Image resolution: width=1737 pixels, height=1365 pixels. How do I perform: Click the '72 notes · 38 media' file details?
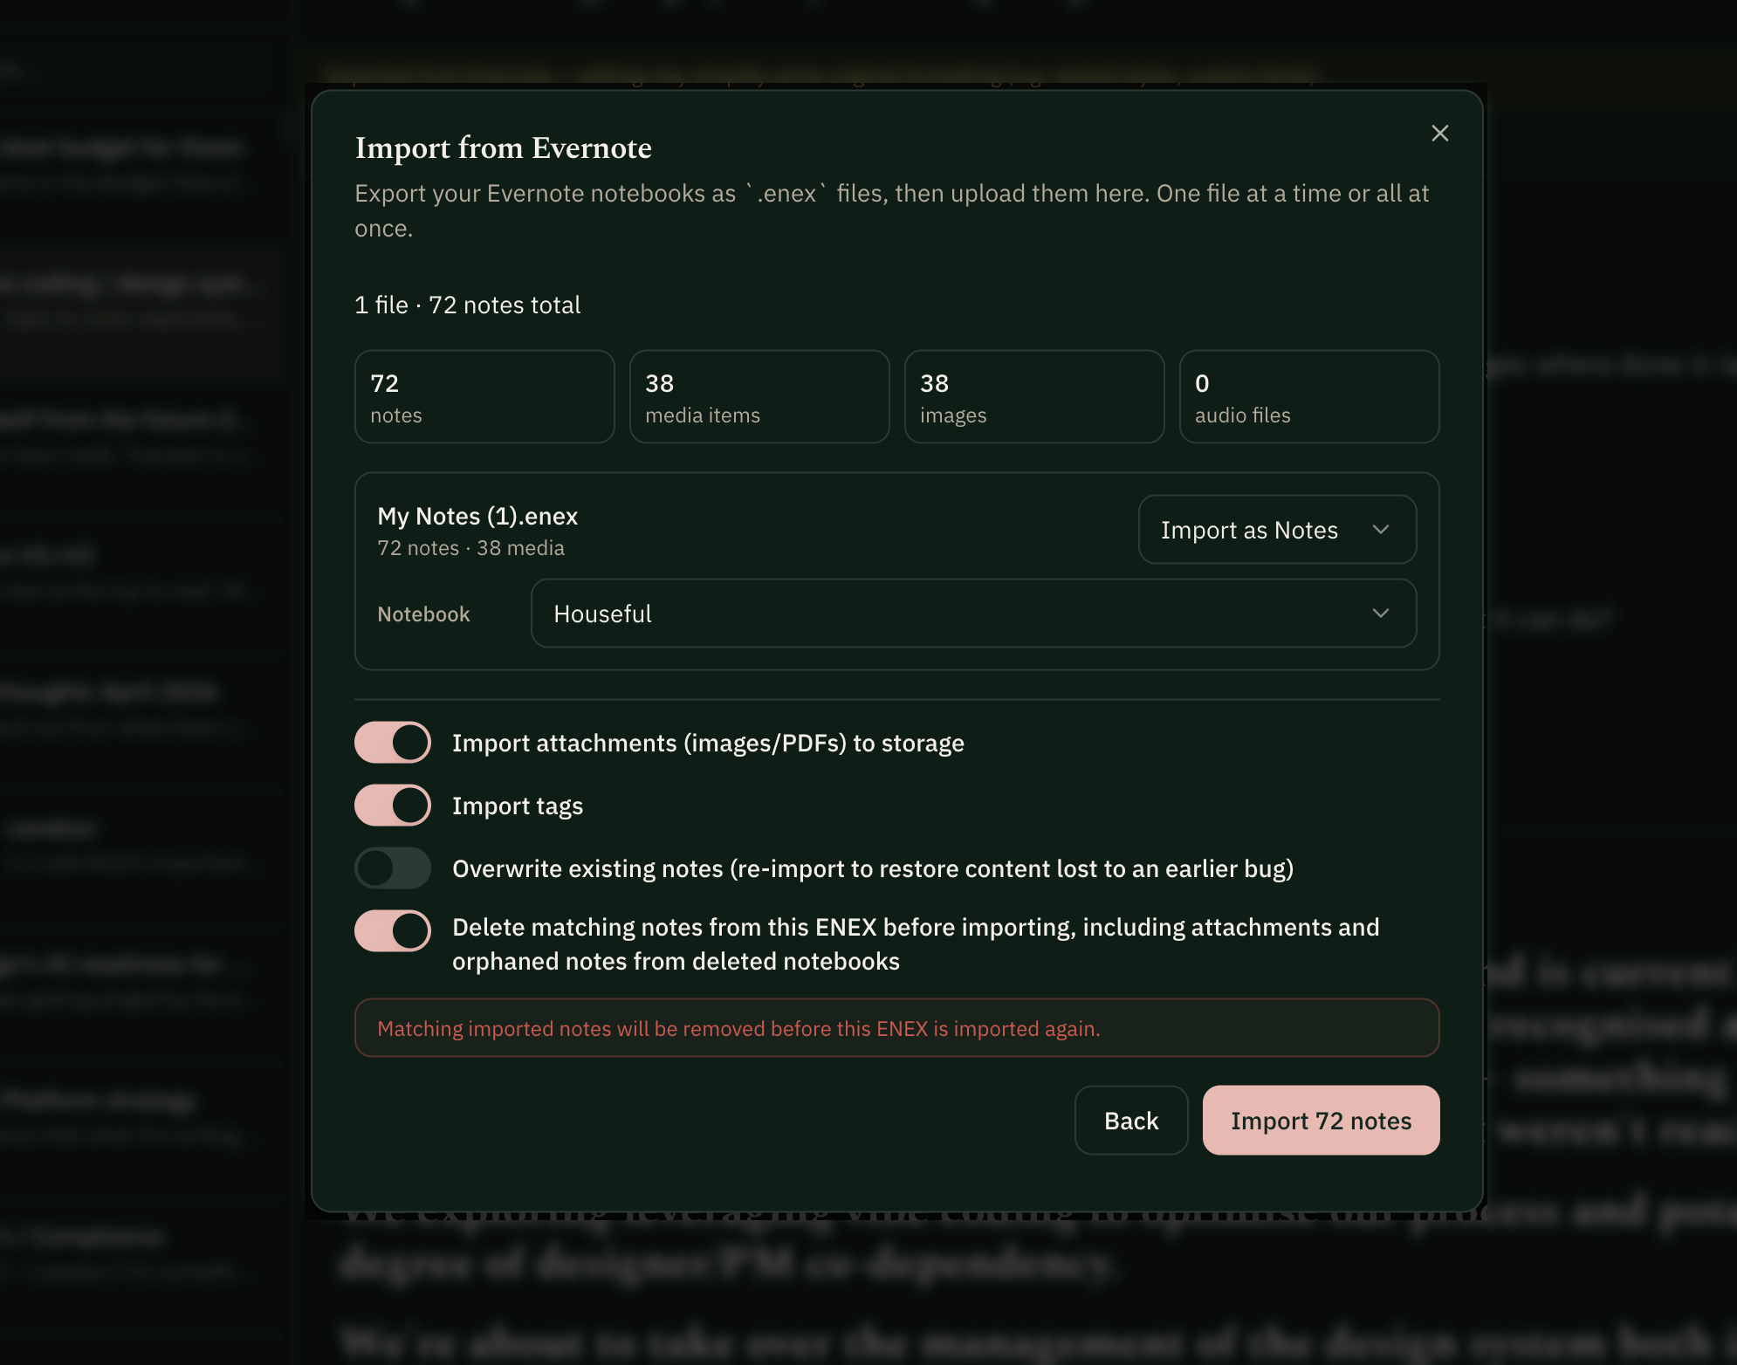coord(470,548)
